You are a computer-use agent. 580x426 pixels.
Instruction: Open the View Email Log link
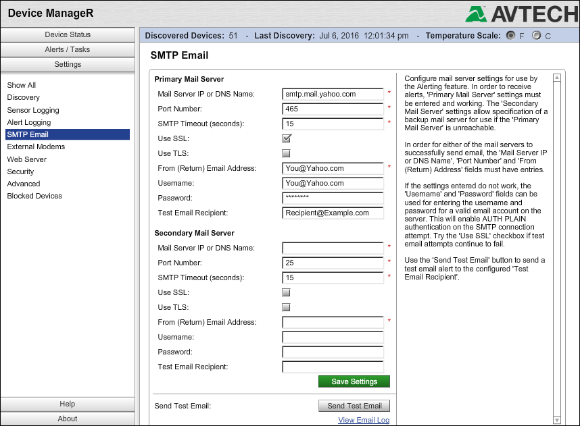(364, 420)
